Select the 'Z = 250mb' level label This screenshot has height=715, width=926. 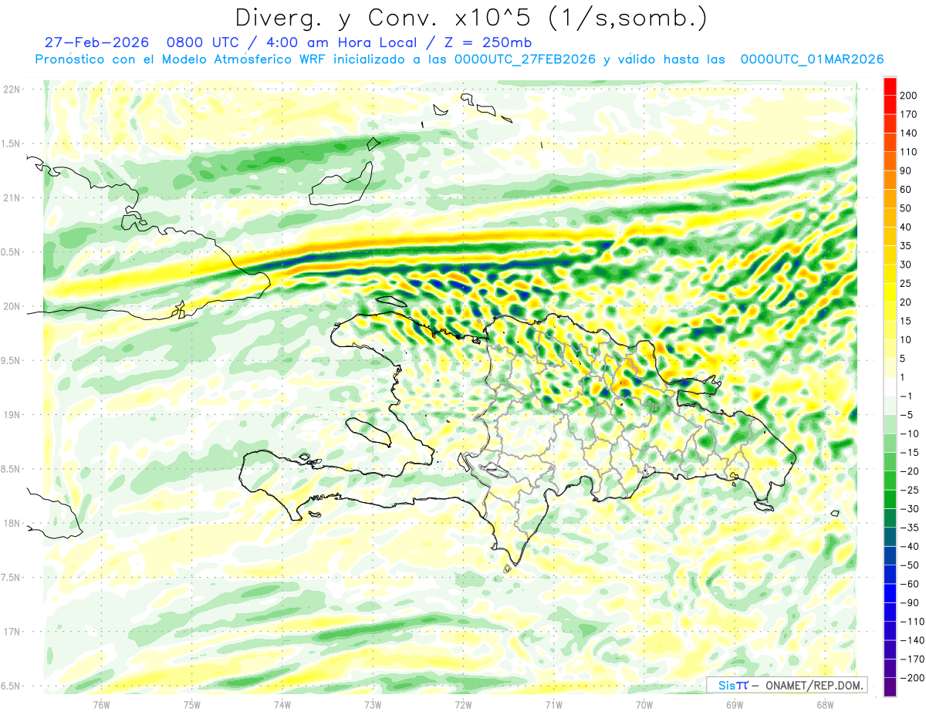click(x=488, y=42)
